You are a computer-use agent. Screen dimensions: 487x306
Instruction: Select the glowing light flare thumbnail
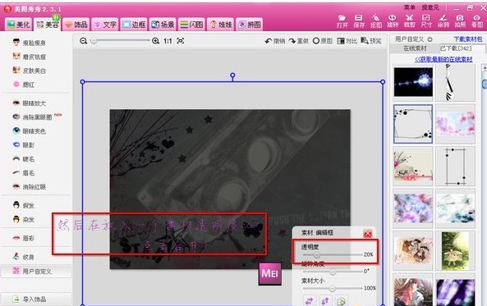413,82
